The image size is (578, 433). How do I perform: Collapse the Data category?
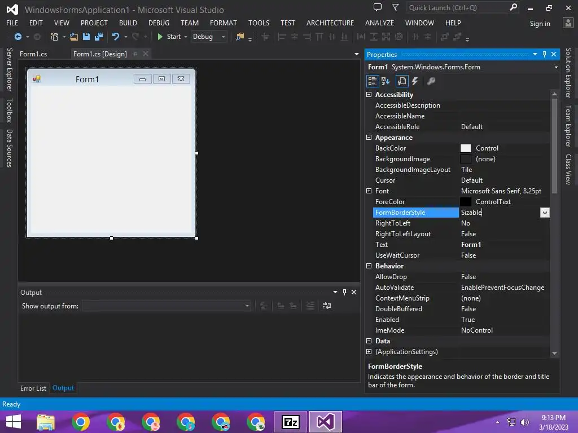(369, 341)
